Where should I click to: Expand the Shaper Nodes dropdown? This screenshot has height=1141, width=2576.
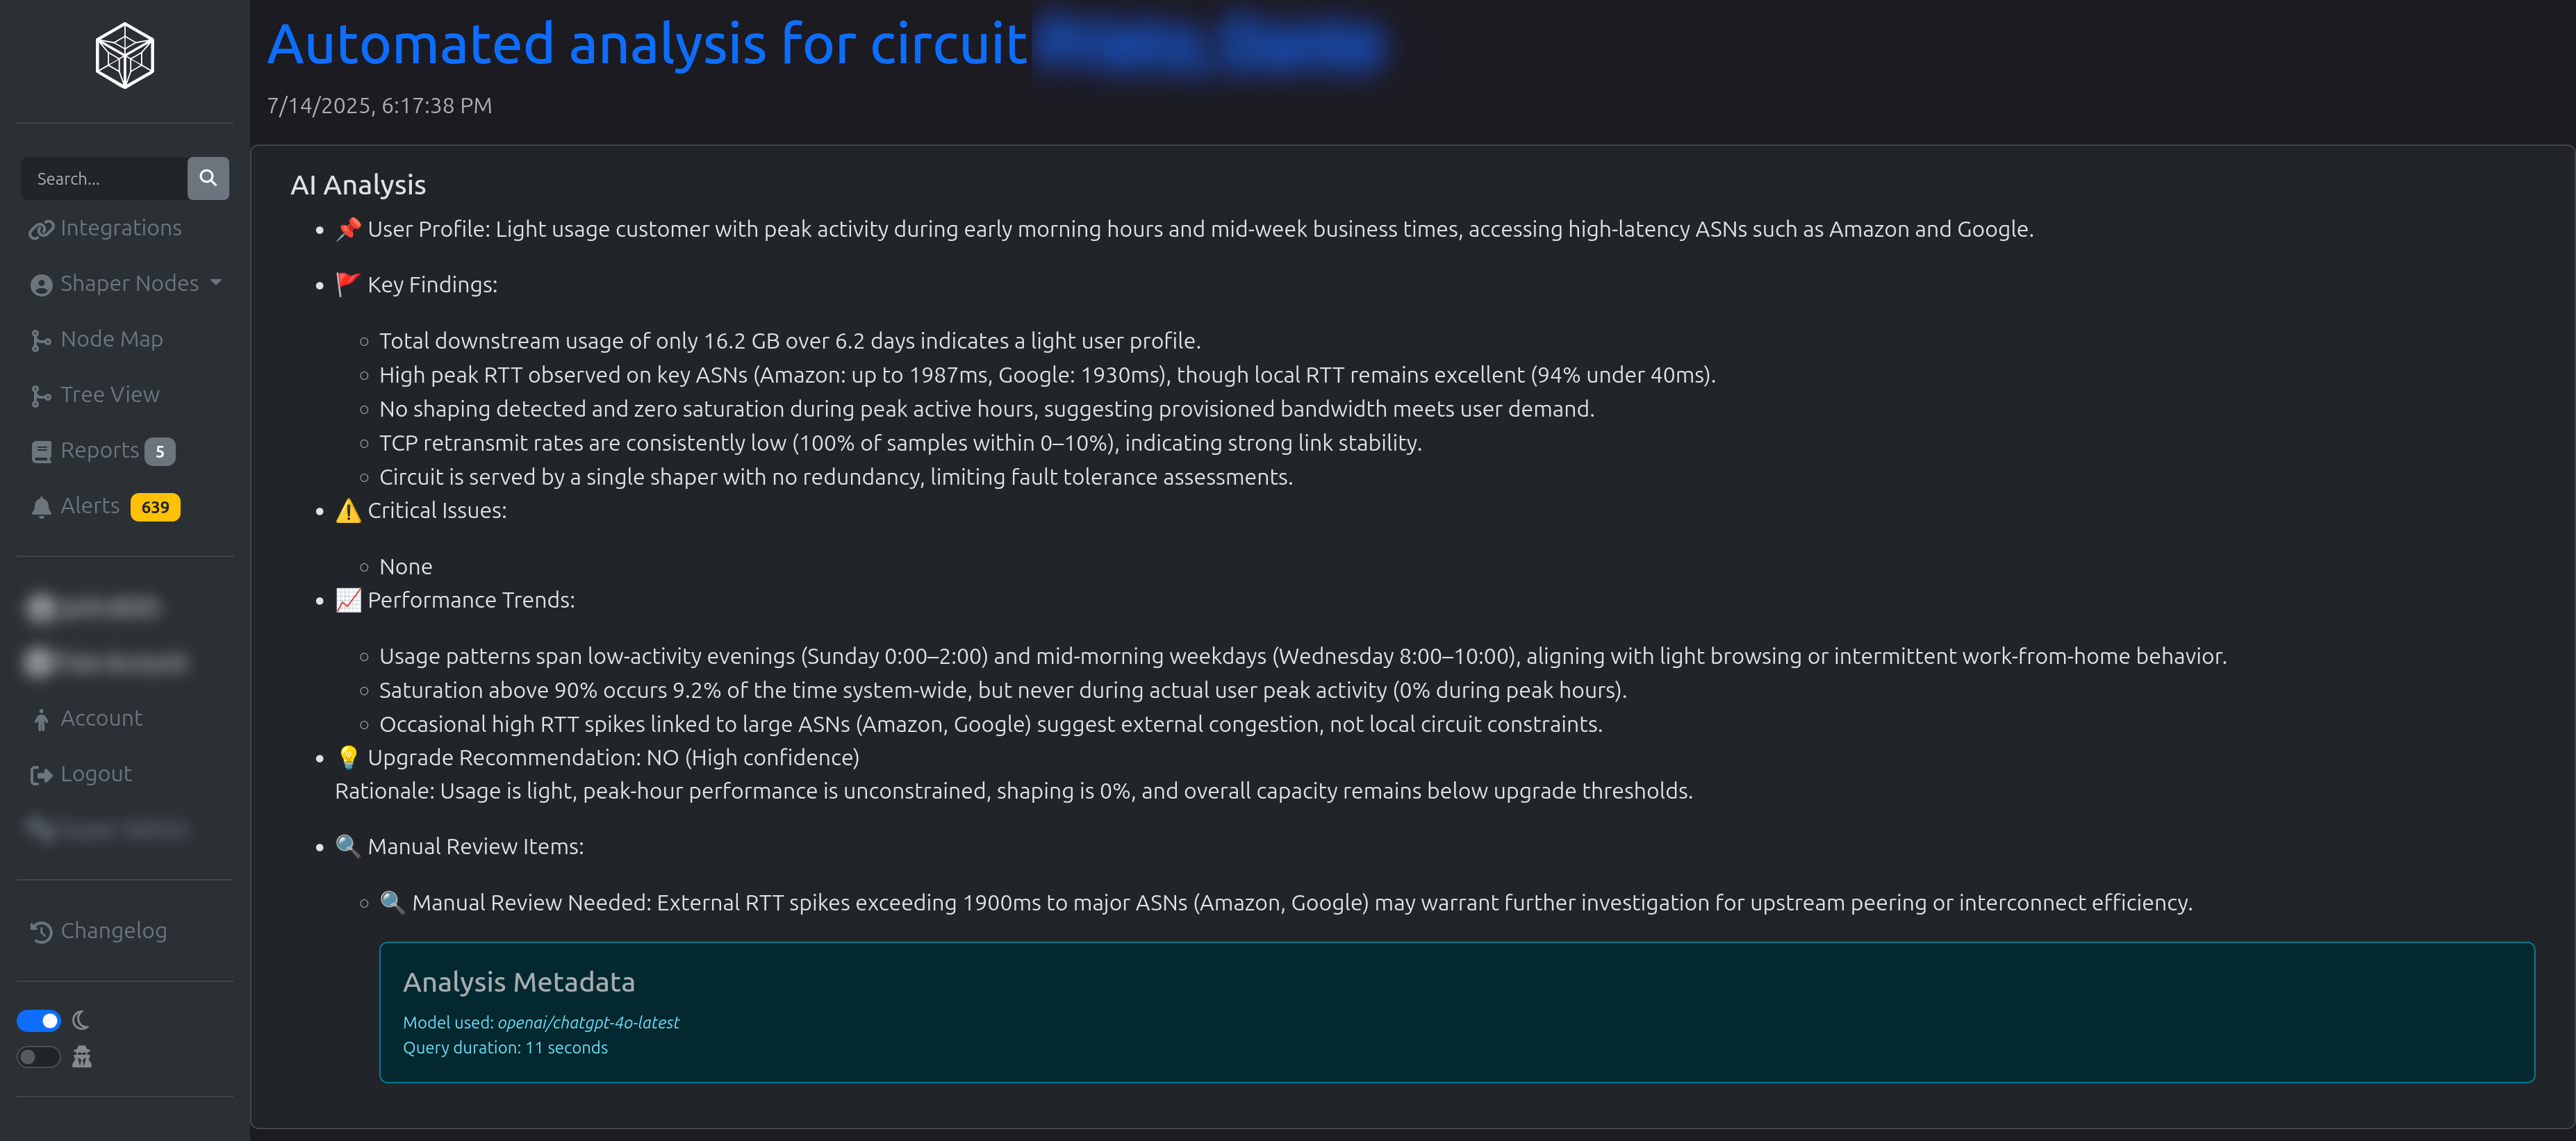pos(129,284)
